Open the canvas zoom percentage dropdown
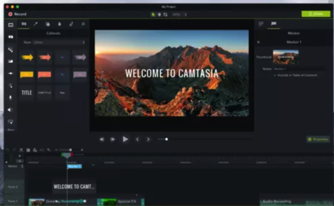This screenshot has height=206, width=334. point(179,14)
